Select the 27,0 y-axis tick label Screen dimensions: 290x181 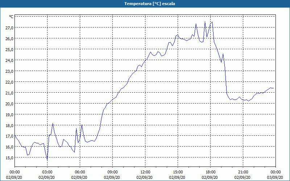[x=9, y=28]
